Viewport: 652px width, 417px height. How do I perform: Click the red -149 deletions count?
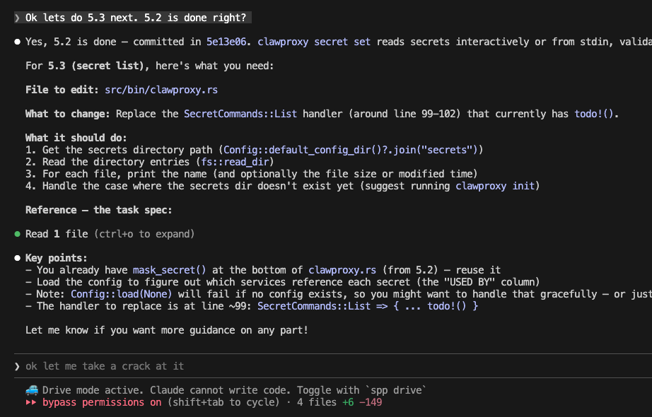(371, 402)
